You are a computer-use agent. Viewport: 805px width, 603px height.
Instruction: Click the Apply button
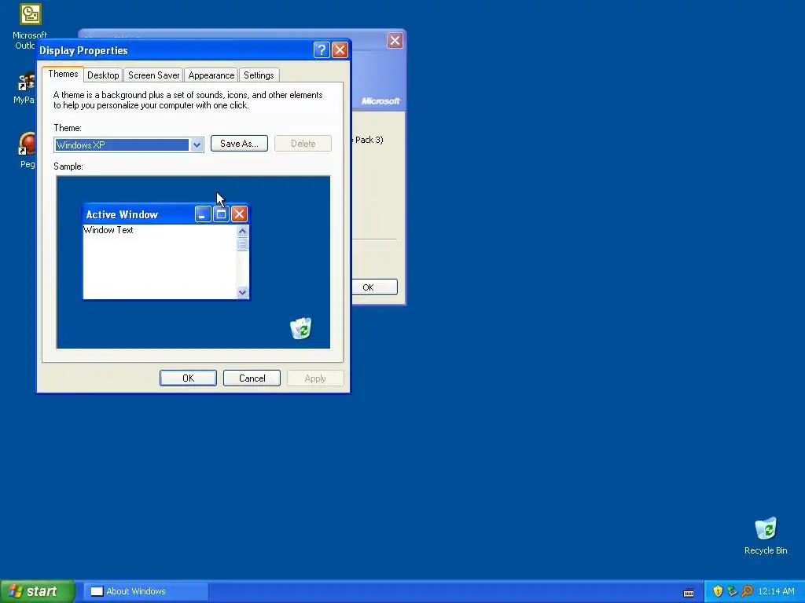(315, 378)
